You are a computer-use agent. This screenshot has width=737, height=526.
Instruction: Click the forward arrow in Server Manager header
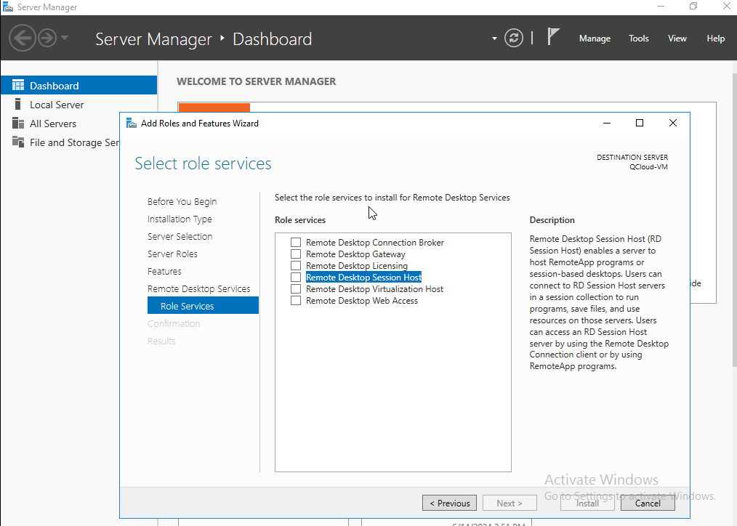pyautogui.click(x=47, y=38)
